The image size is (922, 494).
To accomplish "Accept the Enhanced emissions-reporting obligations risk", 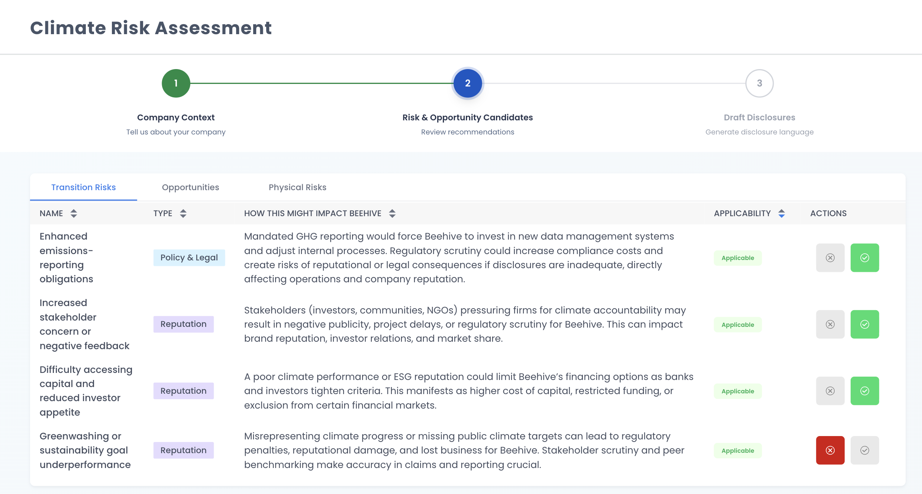I will coord(864,258).
